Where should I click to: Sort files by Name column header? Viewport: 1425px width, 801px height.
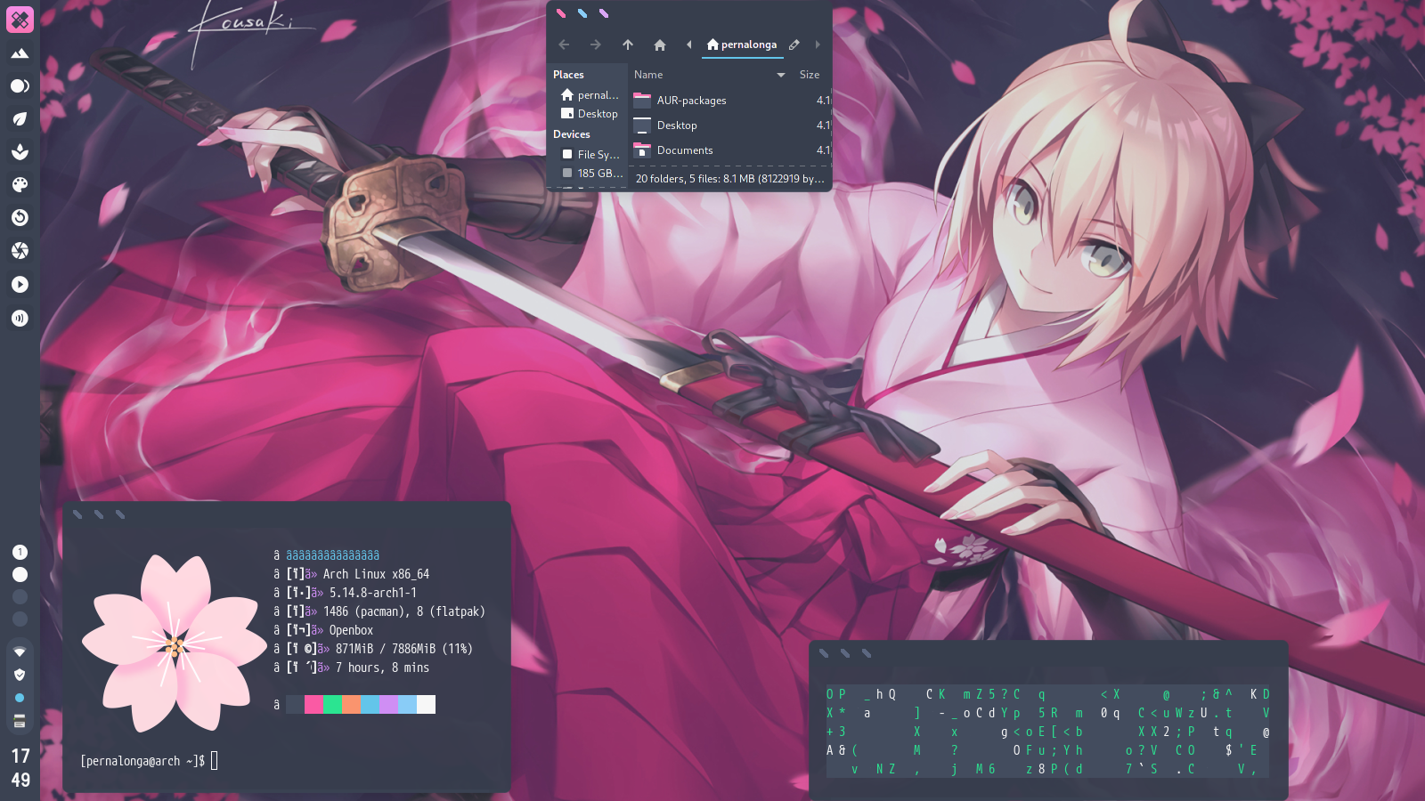(x=648, y=75)
